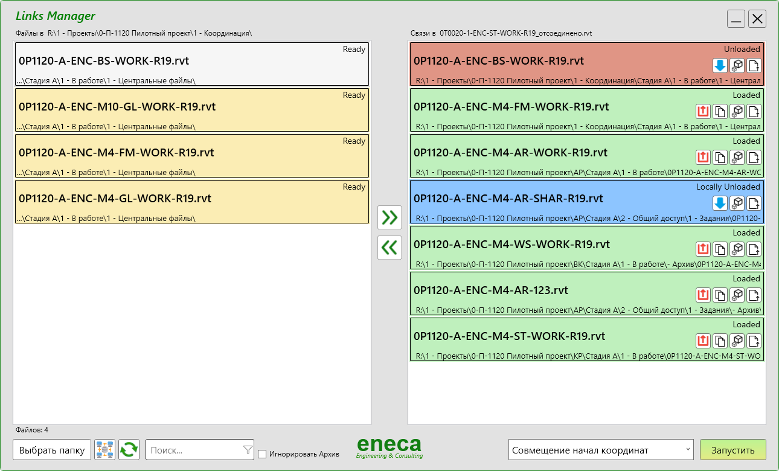Click the Файлов: 4 count label
The image size is (779, 471).
32,430
